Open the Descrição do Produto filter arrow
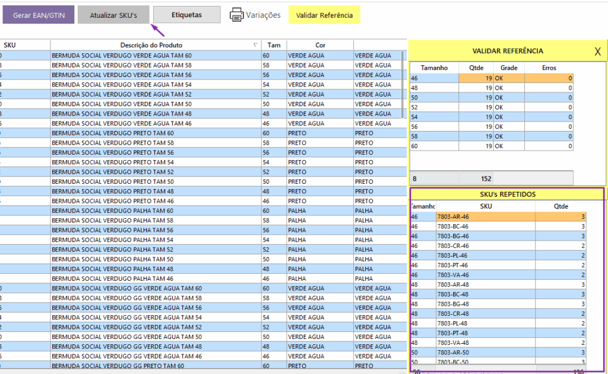608x374 pixels. click(x=255, y=45)
